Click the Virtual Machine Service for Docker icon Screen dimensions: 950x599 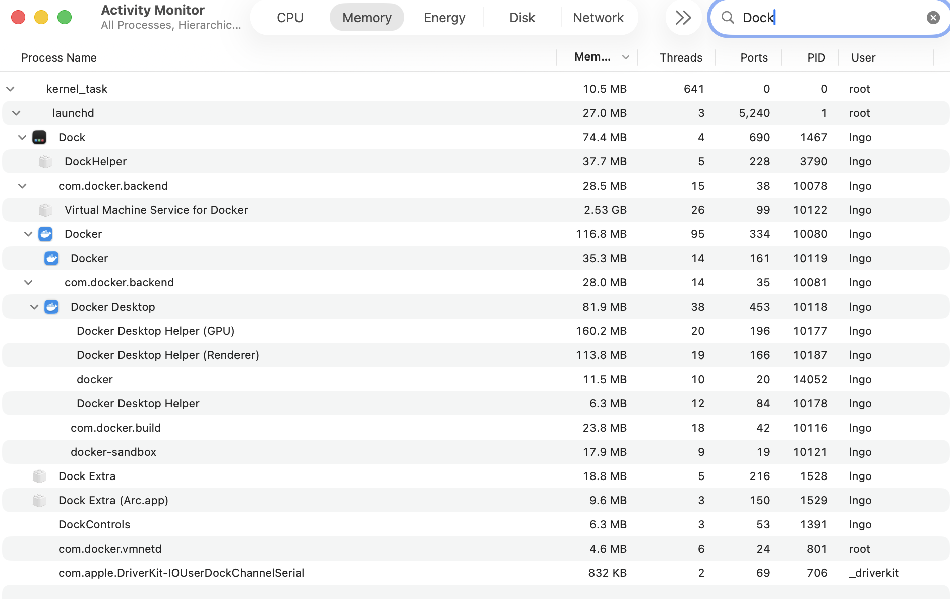45,210
